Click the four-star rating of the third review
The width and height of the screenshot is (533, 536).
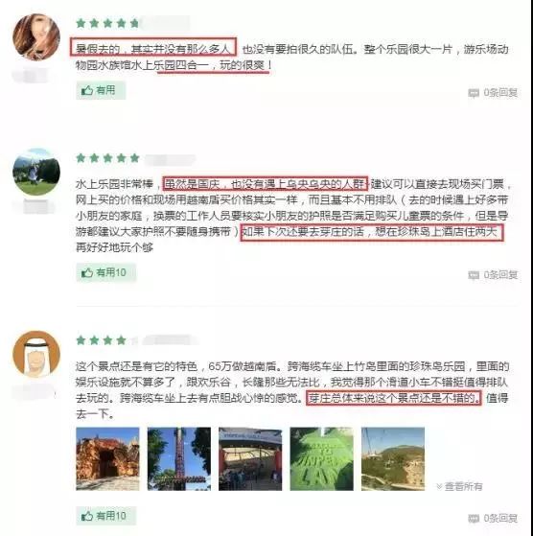click(x=101, y=340)
